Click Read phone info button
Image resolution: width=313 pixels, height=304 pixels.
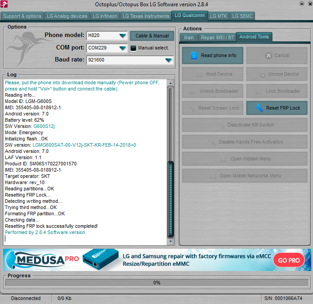[213, 55]
